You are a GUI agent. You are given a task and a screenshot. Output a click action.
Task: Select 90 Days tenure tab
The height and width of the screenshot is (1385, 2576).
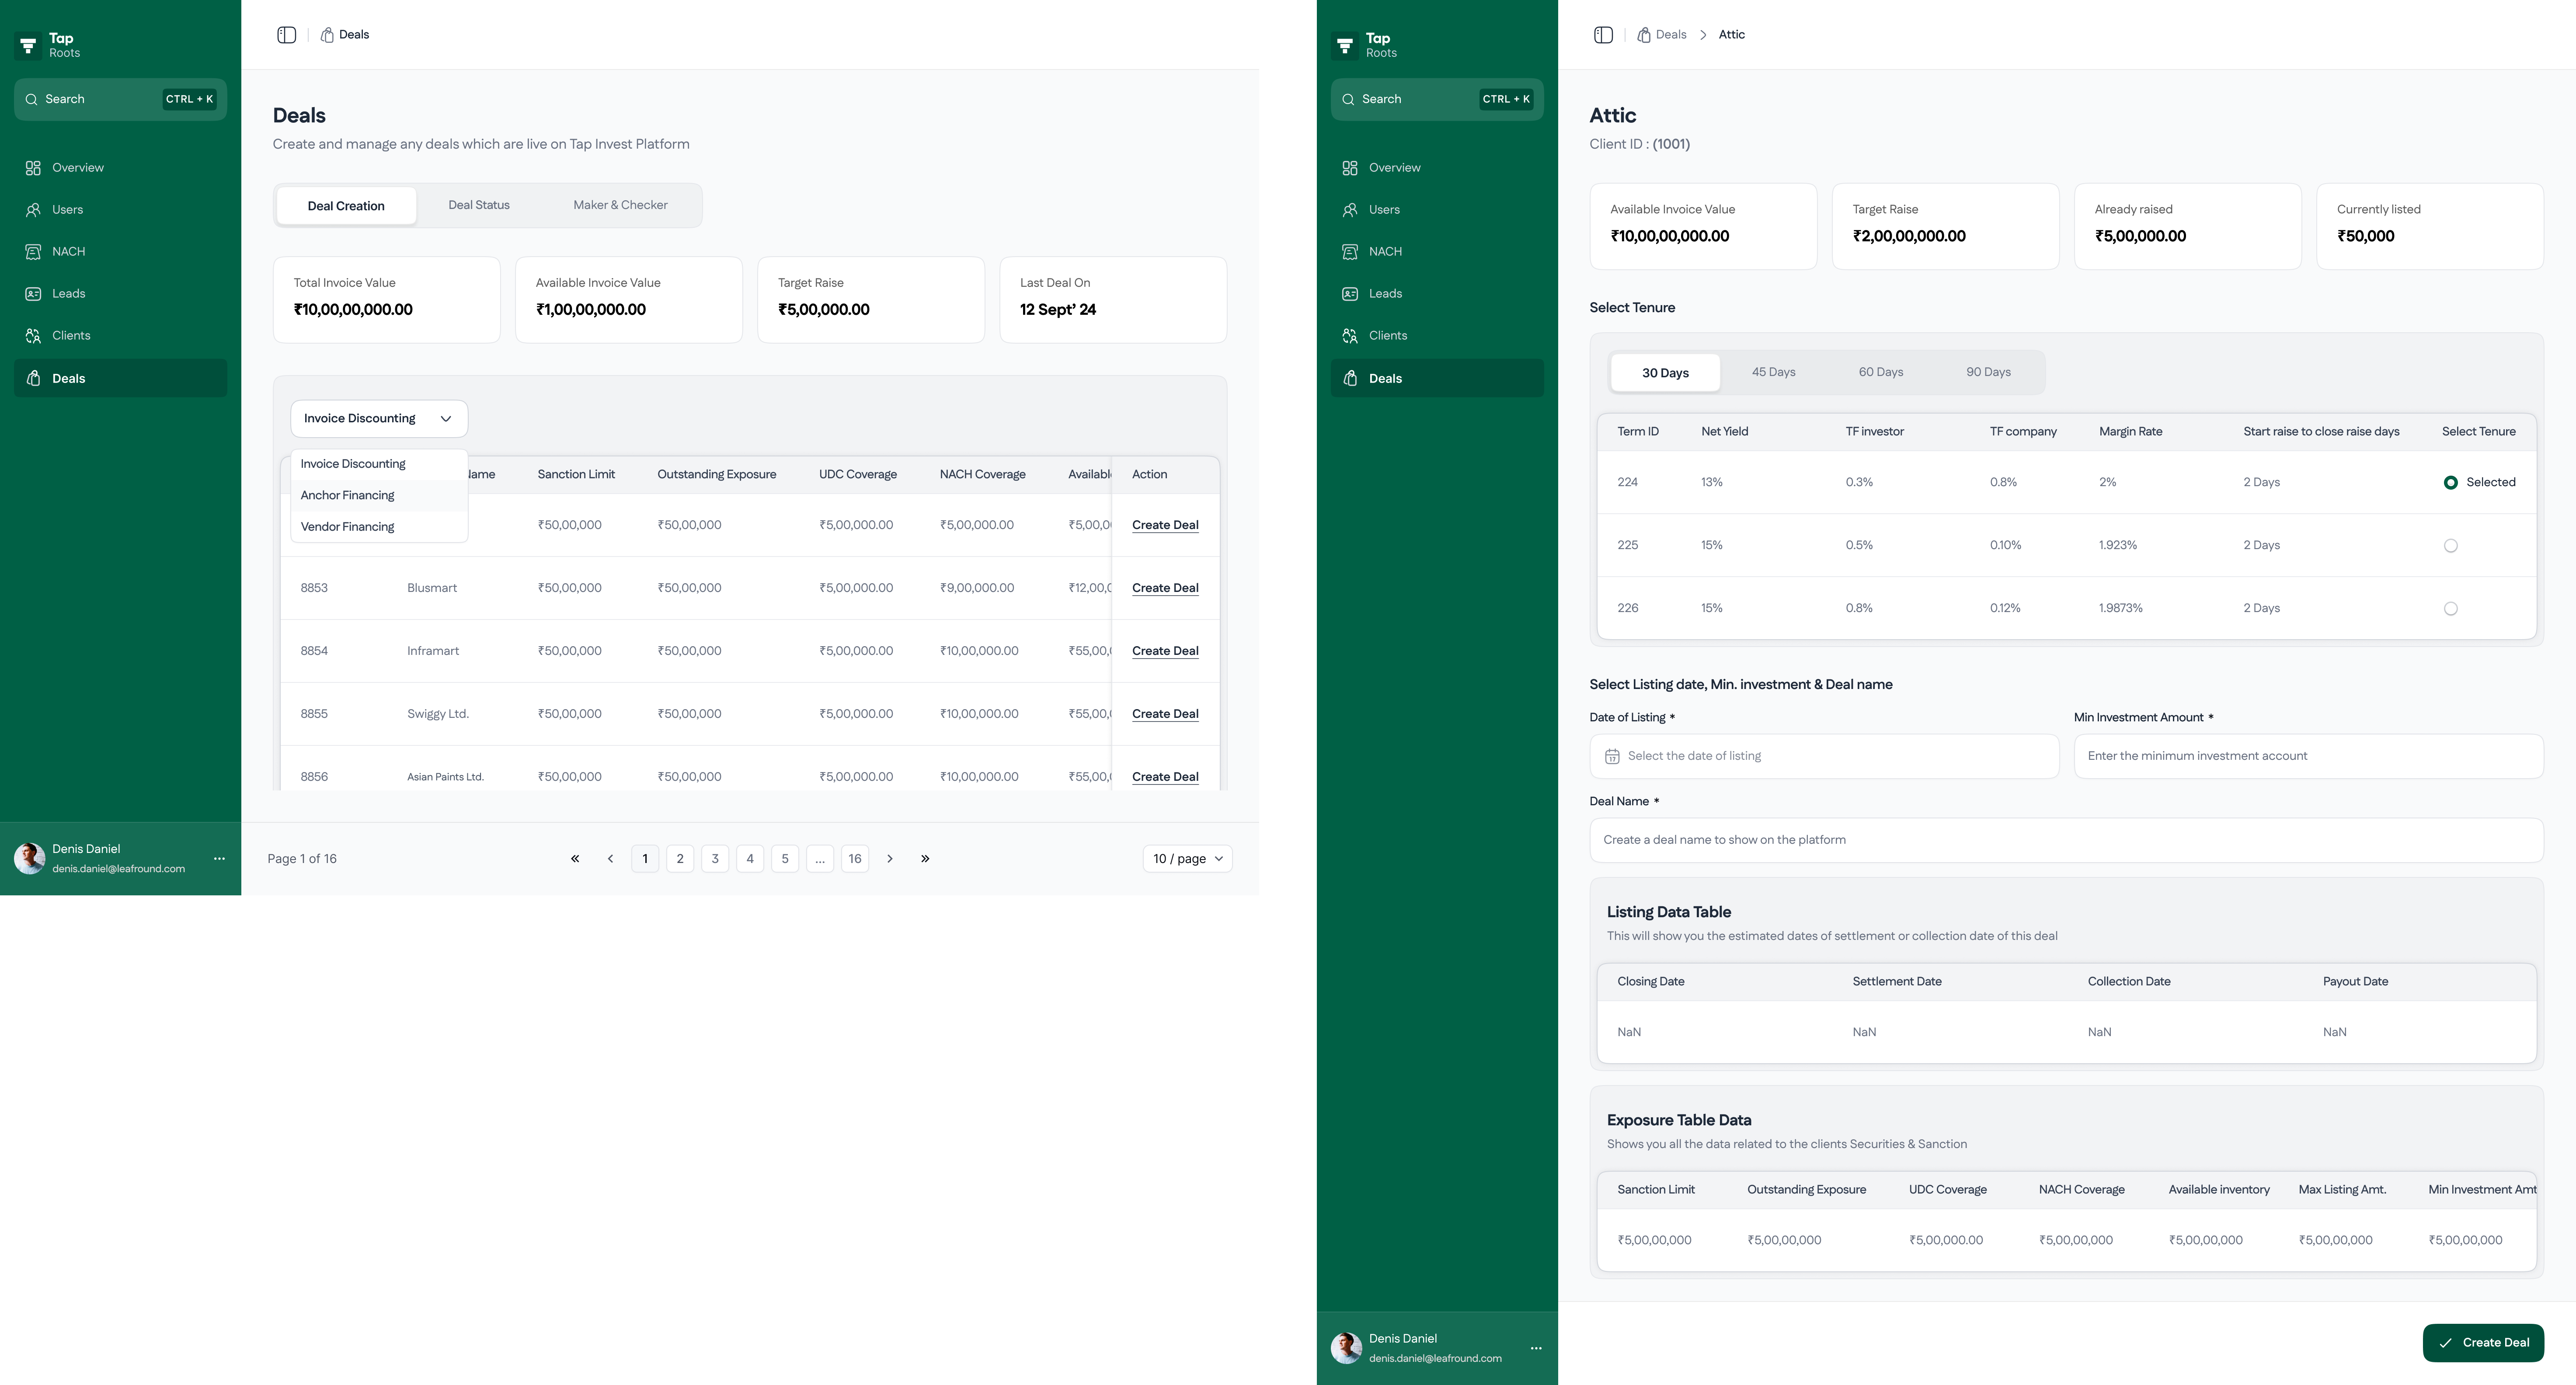1988,372
